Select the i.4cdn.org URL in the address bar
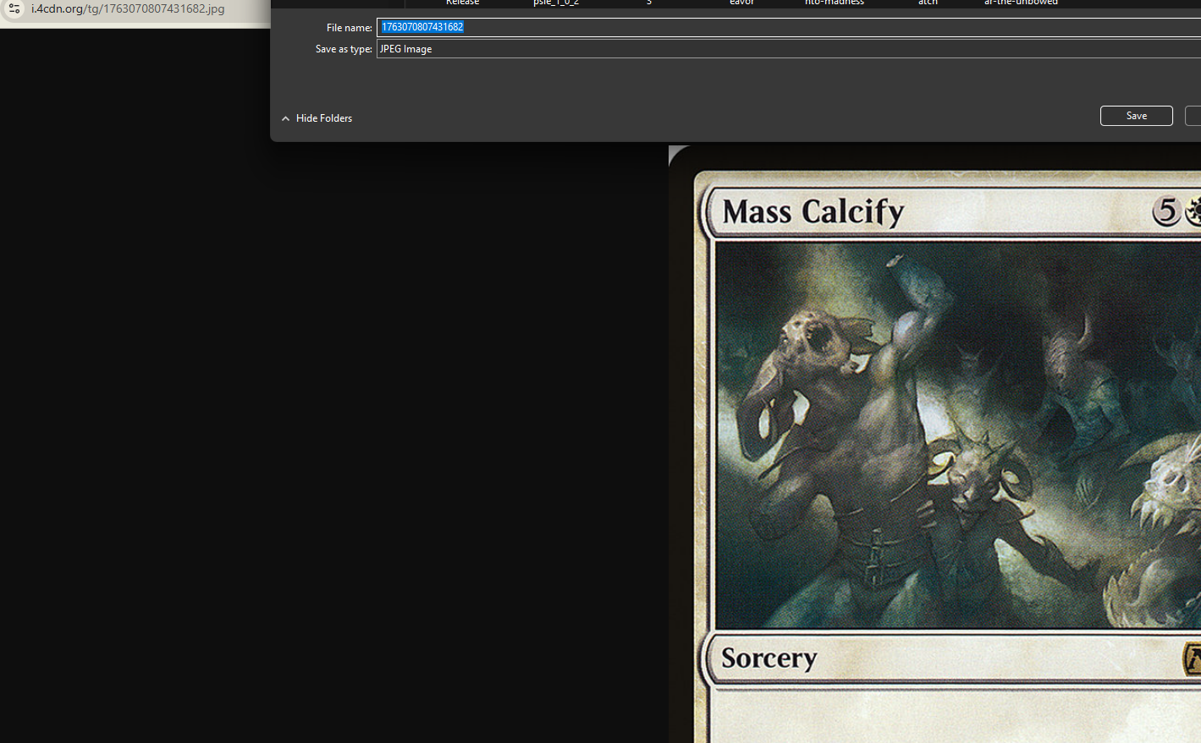This screenshot has height=743, width=1201. click(128, 8)
